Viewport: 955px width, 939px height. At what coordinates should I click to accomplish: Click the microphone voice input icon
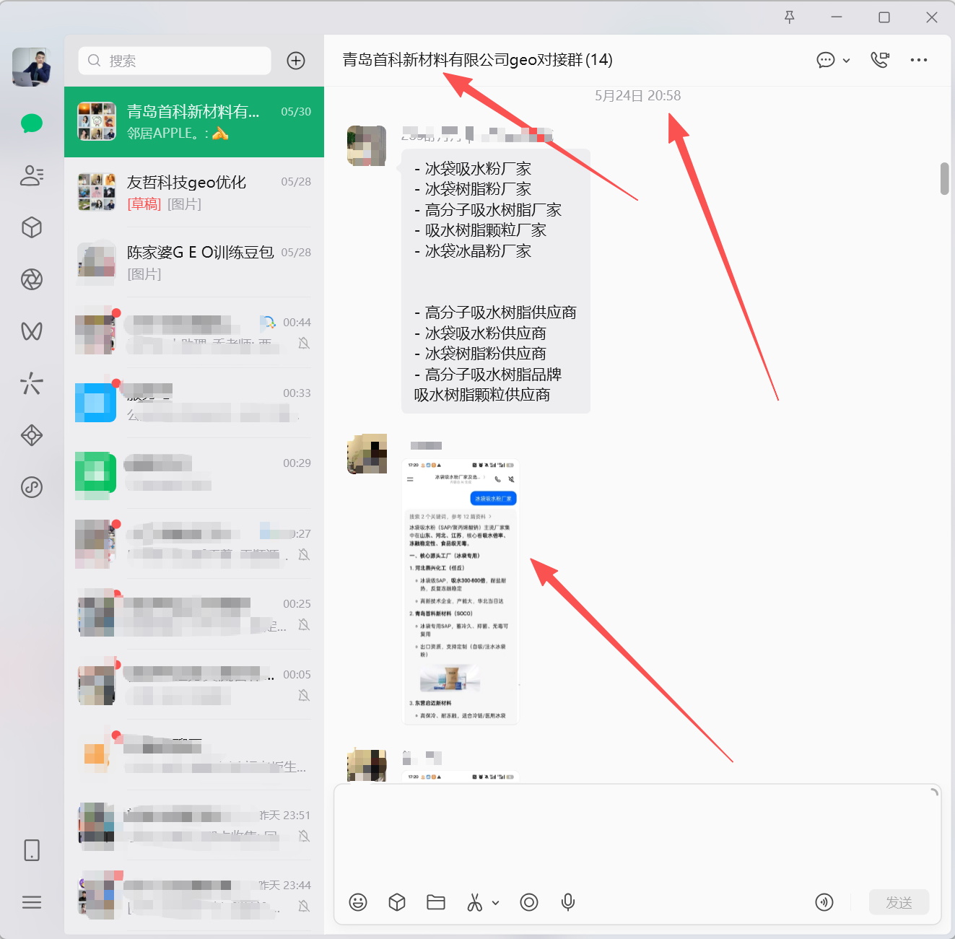568,902
